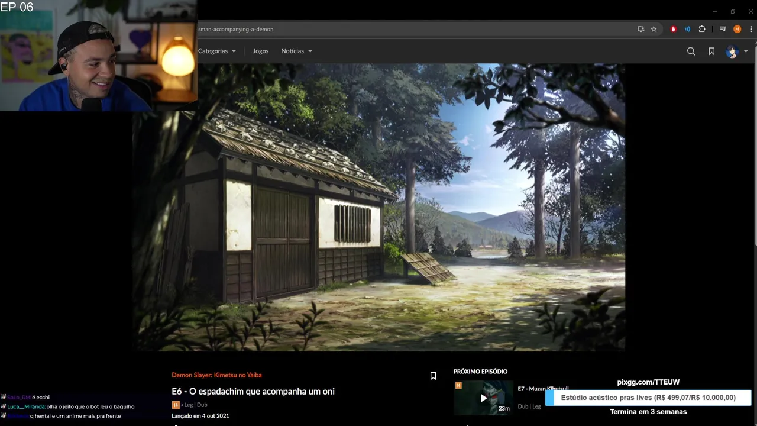Click the release date Lançado em 4 out 2021
757x426 pixels.
(x=200, y=416)
